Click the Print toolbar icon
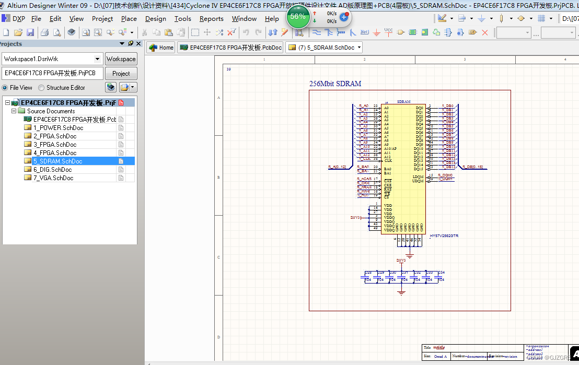579x365 pixels. pyautogui.click(x=45, y=32)
